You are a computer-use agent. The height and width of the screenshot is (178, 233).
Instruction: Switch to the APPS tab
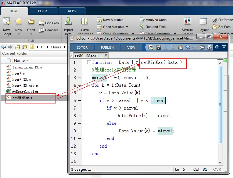coord(72,11)
